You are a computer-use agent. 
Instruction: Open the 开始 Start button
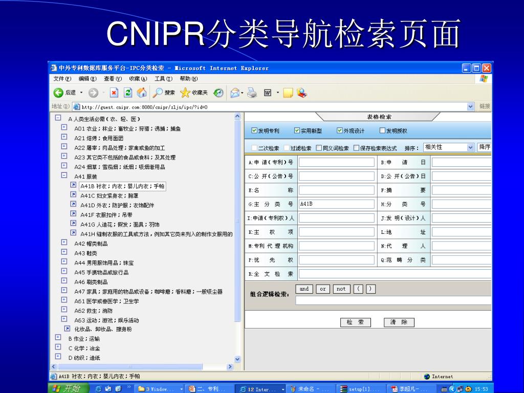(68, 388)
